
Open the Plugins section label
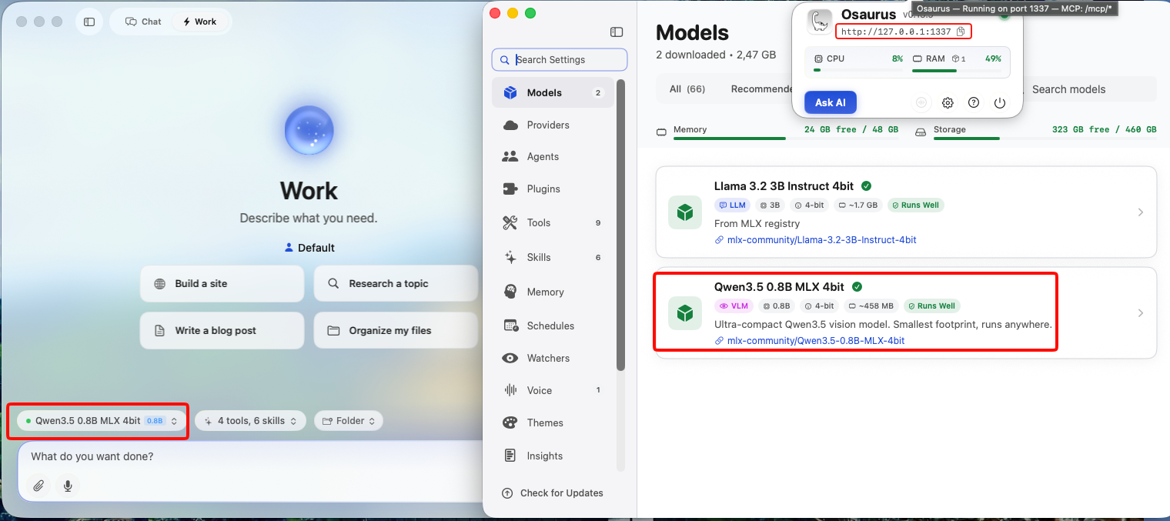click(543, 189)
